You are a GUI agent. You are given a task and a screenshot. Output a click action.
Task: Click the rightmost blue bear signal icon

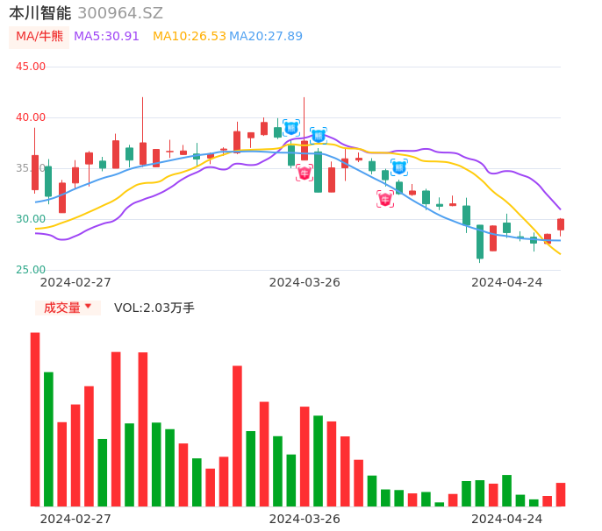(x=399, y=167)
